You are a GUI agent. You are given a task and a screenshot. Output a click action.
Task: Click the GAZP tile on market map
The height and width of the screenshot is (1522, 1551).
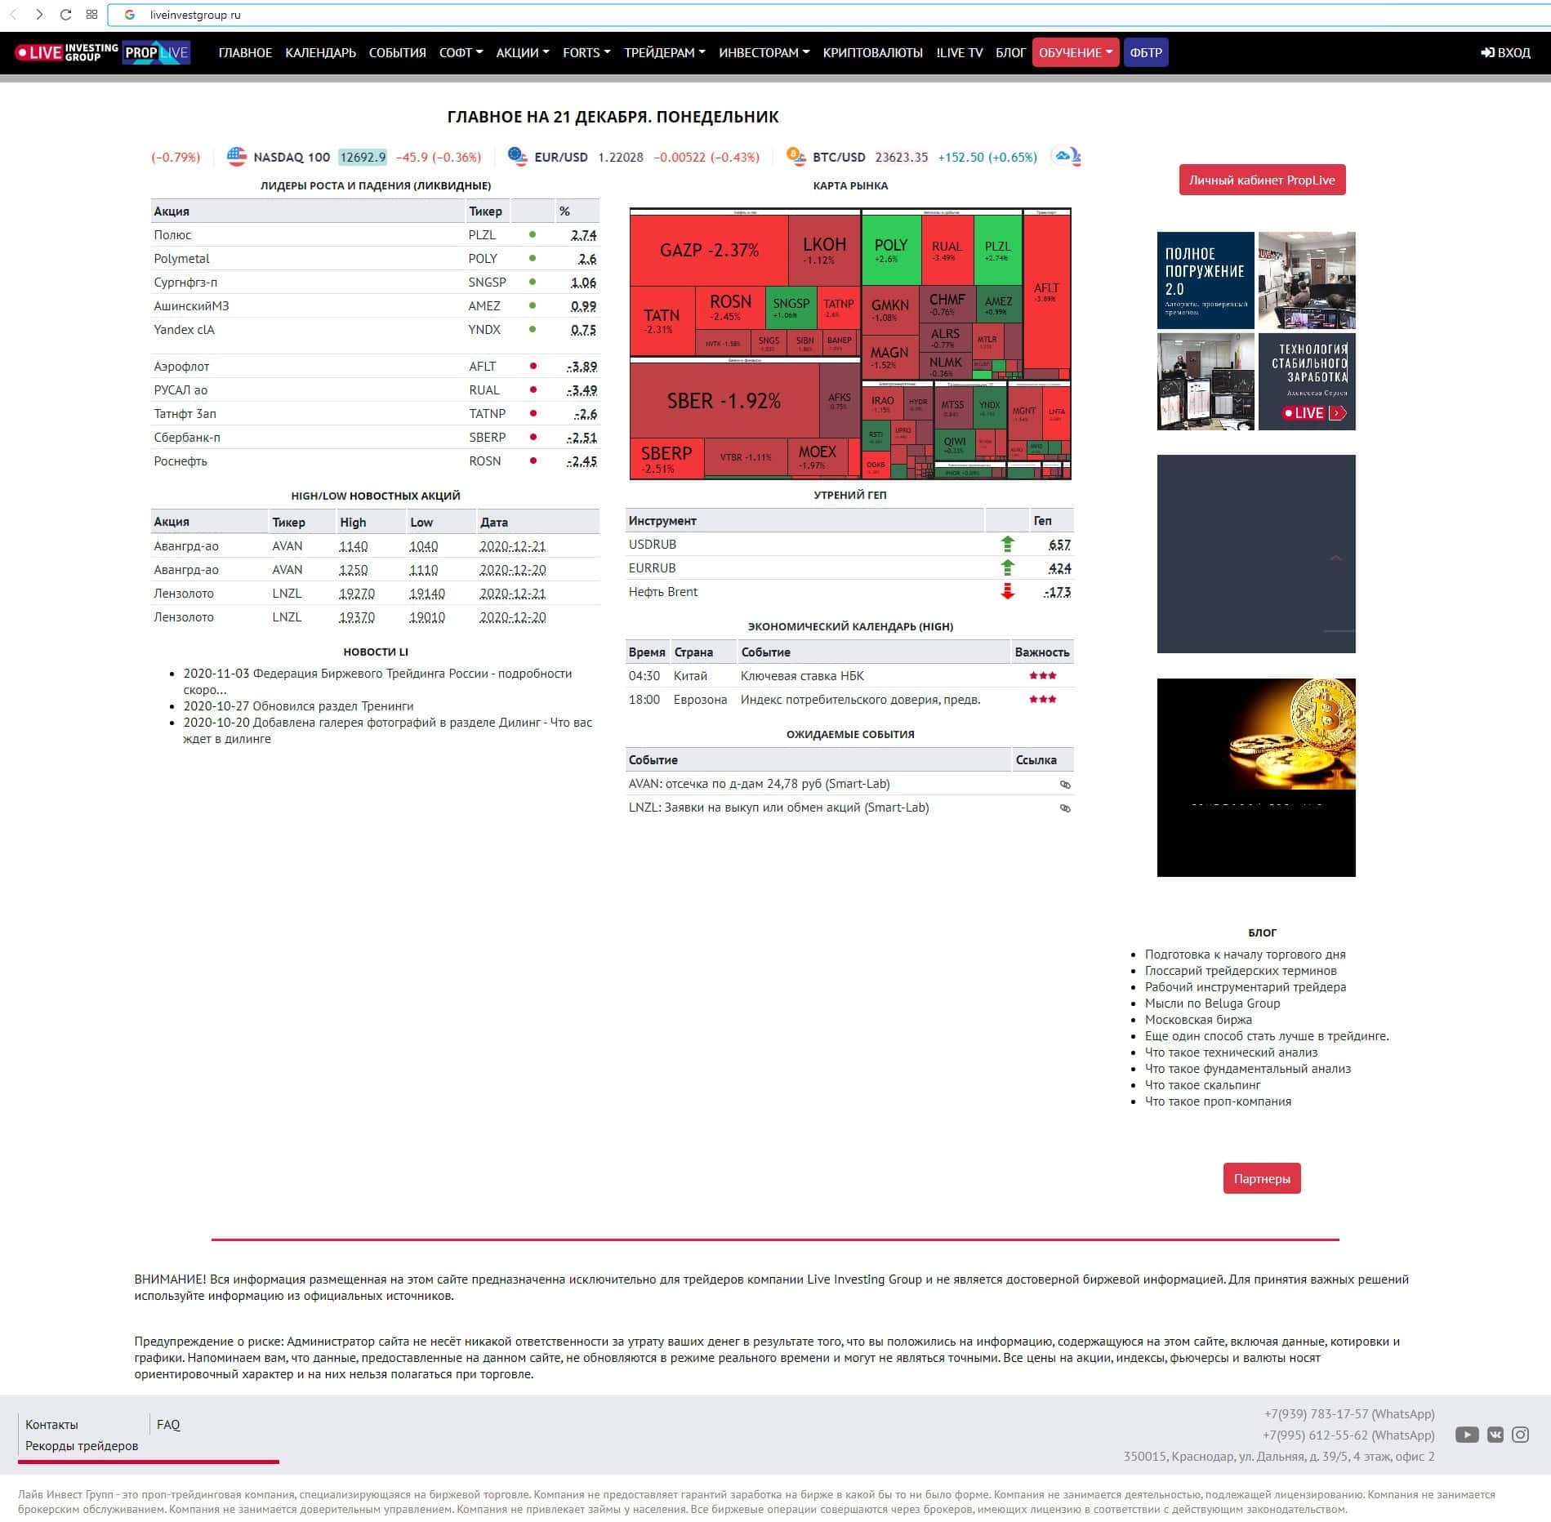click(x=709, y=250)
